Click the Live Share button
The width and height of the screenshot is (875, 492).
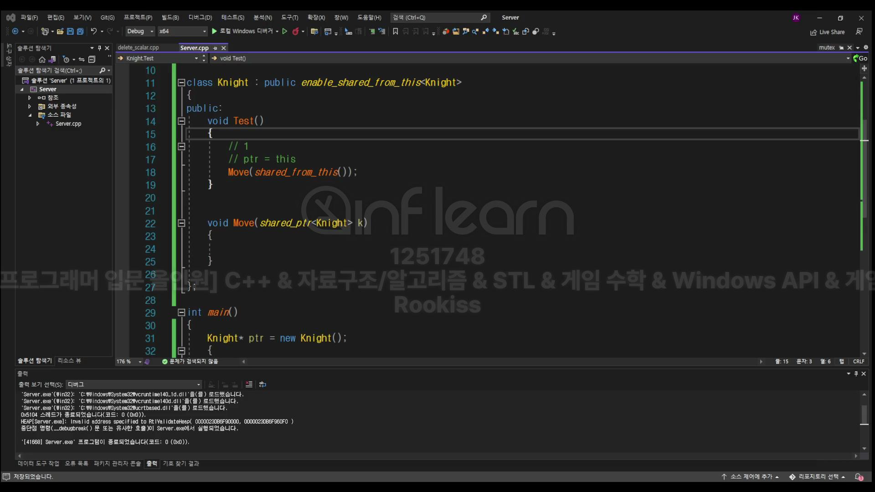(x=827, y=32)
